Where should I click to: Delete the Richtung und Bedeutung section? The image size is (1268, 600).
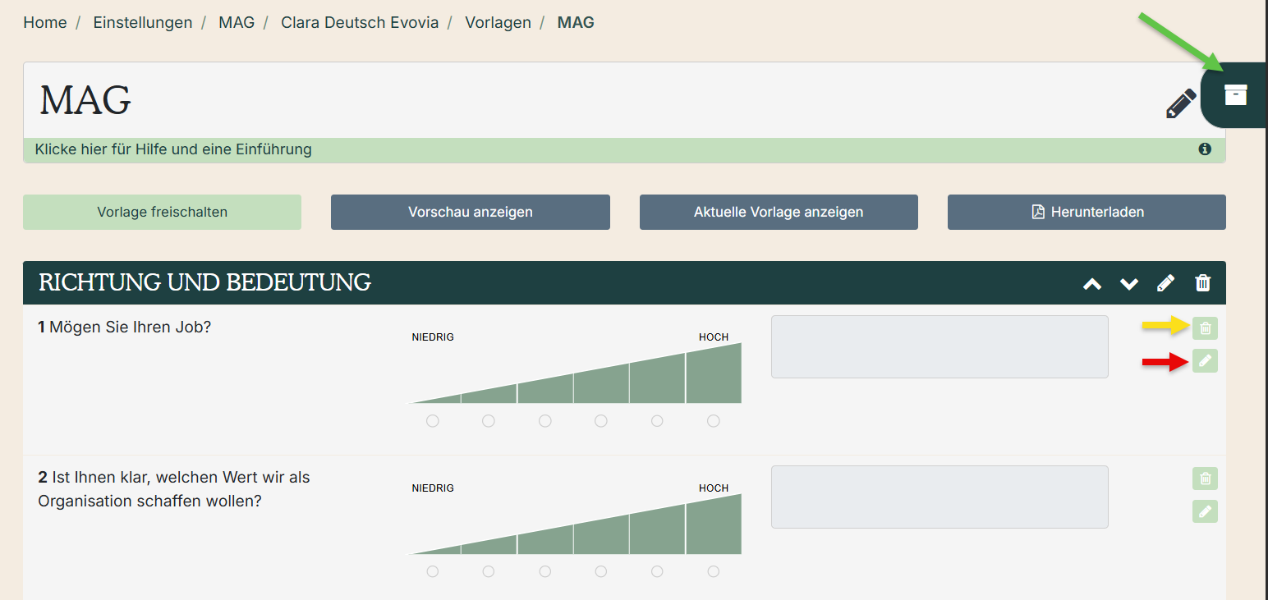(1202, 283)
